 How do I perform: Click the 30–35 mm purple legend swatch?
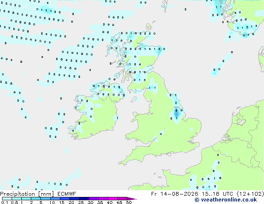click(93, 199)
